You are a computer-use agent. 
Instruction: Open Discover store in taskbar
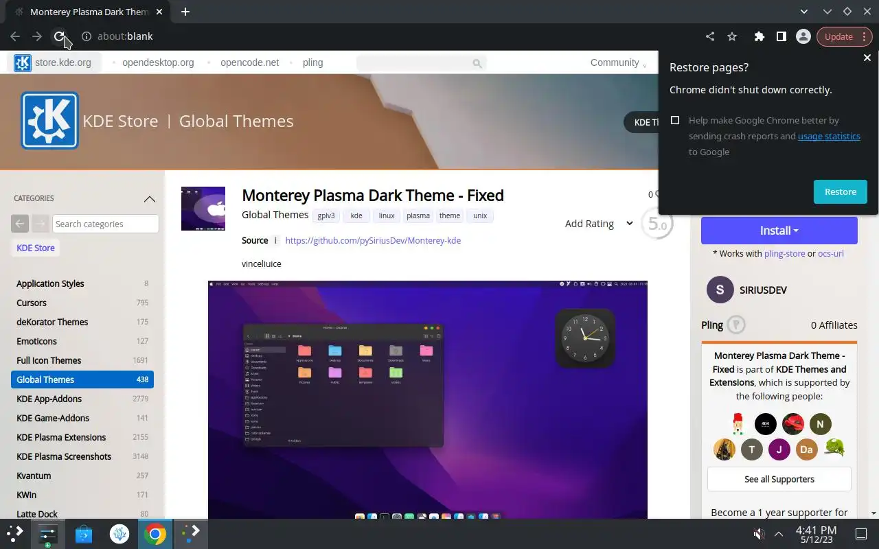(x=84, y=534)
